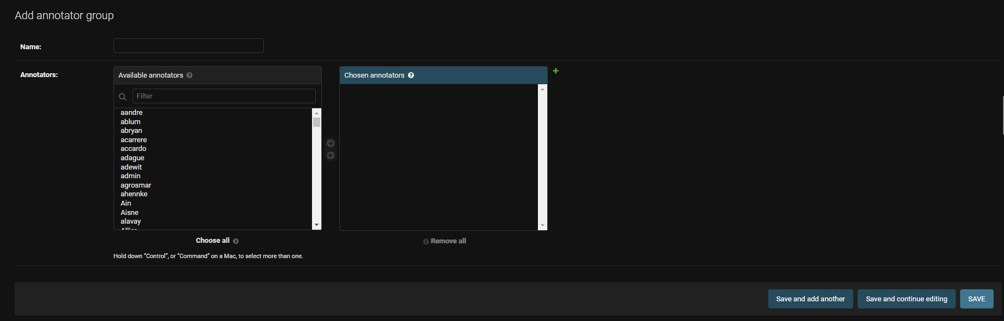The height and width of the screenshot is (321, 1004).
Task: Click the Remove all link
Action: (x=445, y=241)
